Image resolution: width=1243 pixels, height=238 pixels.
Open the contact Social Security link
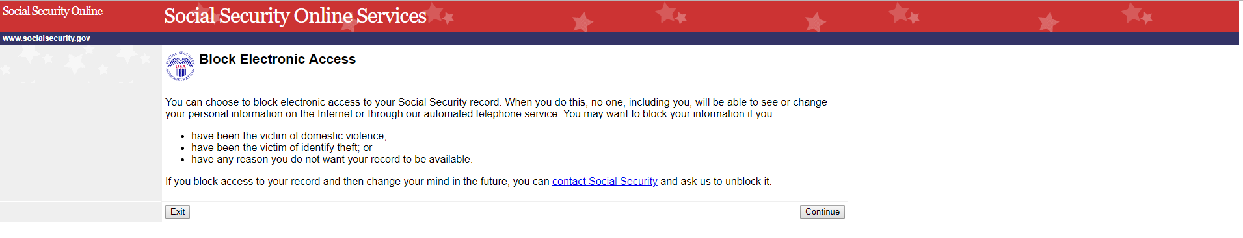(x=605, y=182)
